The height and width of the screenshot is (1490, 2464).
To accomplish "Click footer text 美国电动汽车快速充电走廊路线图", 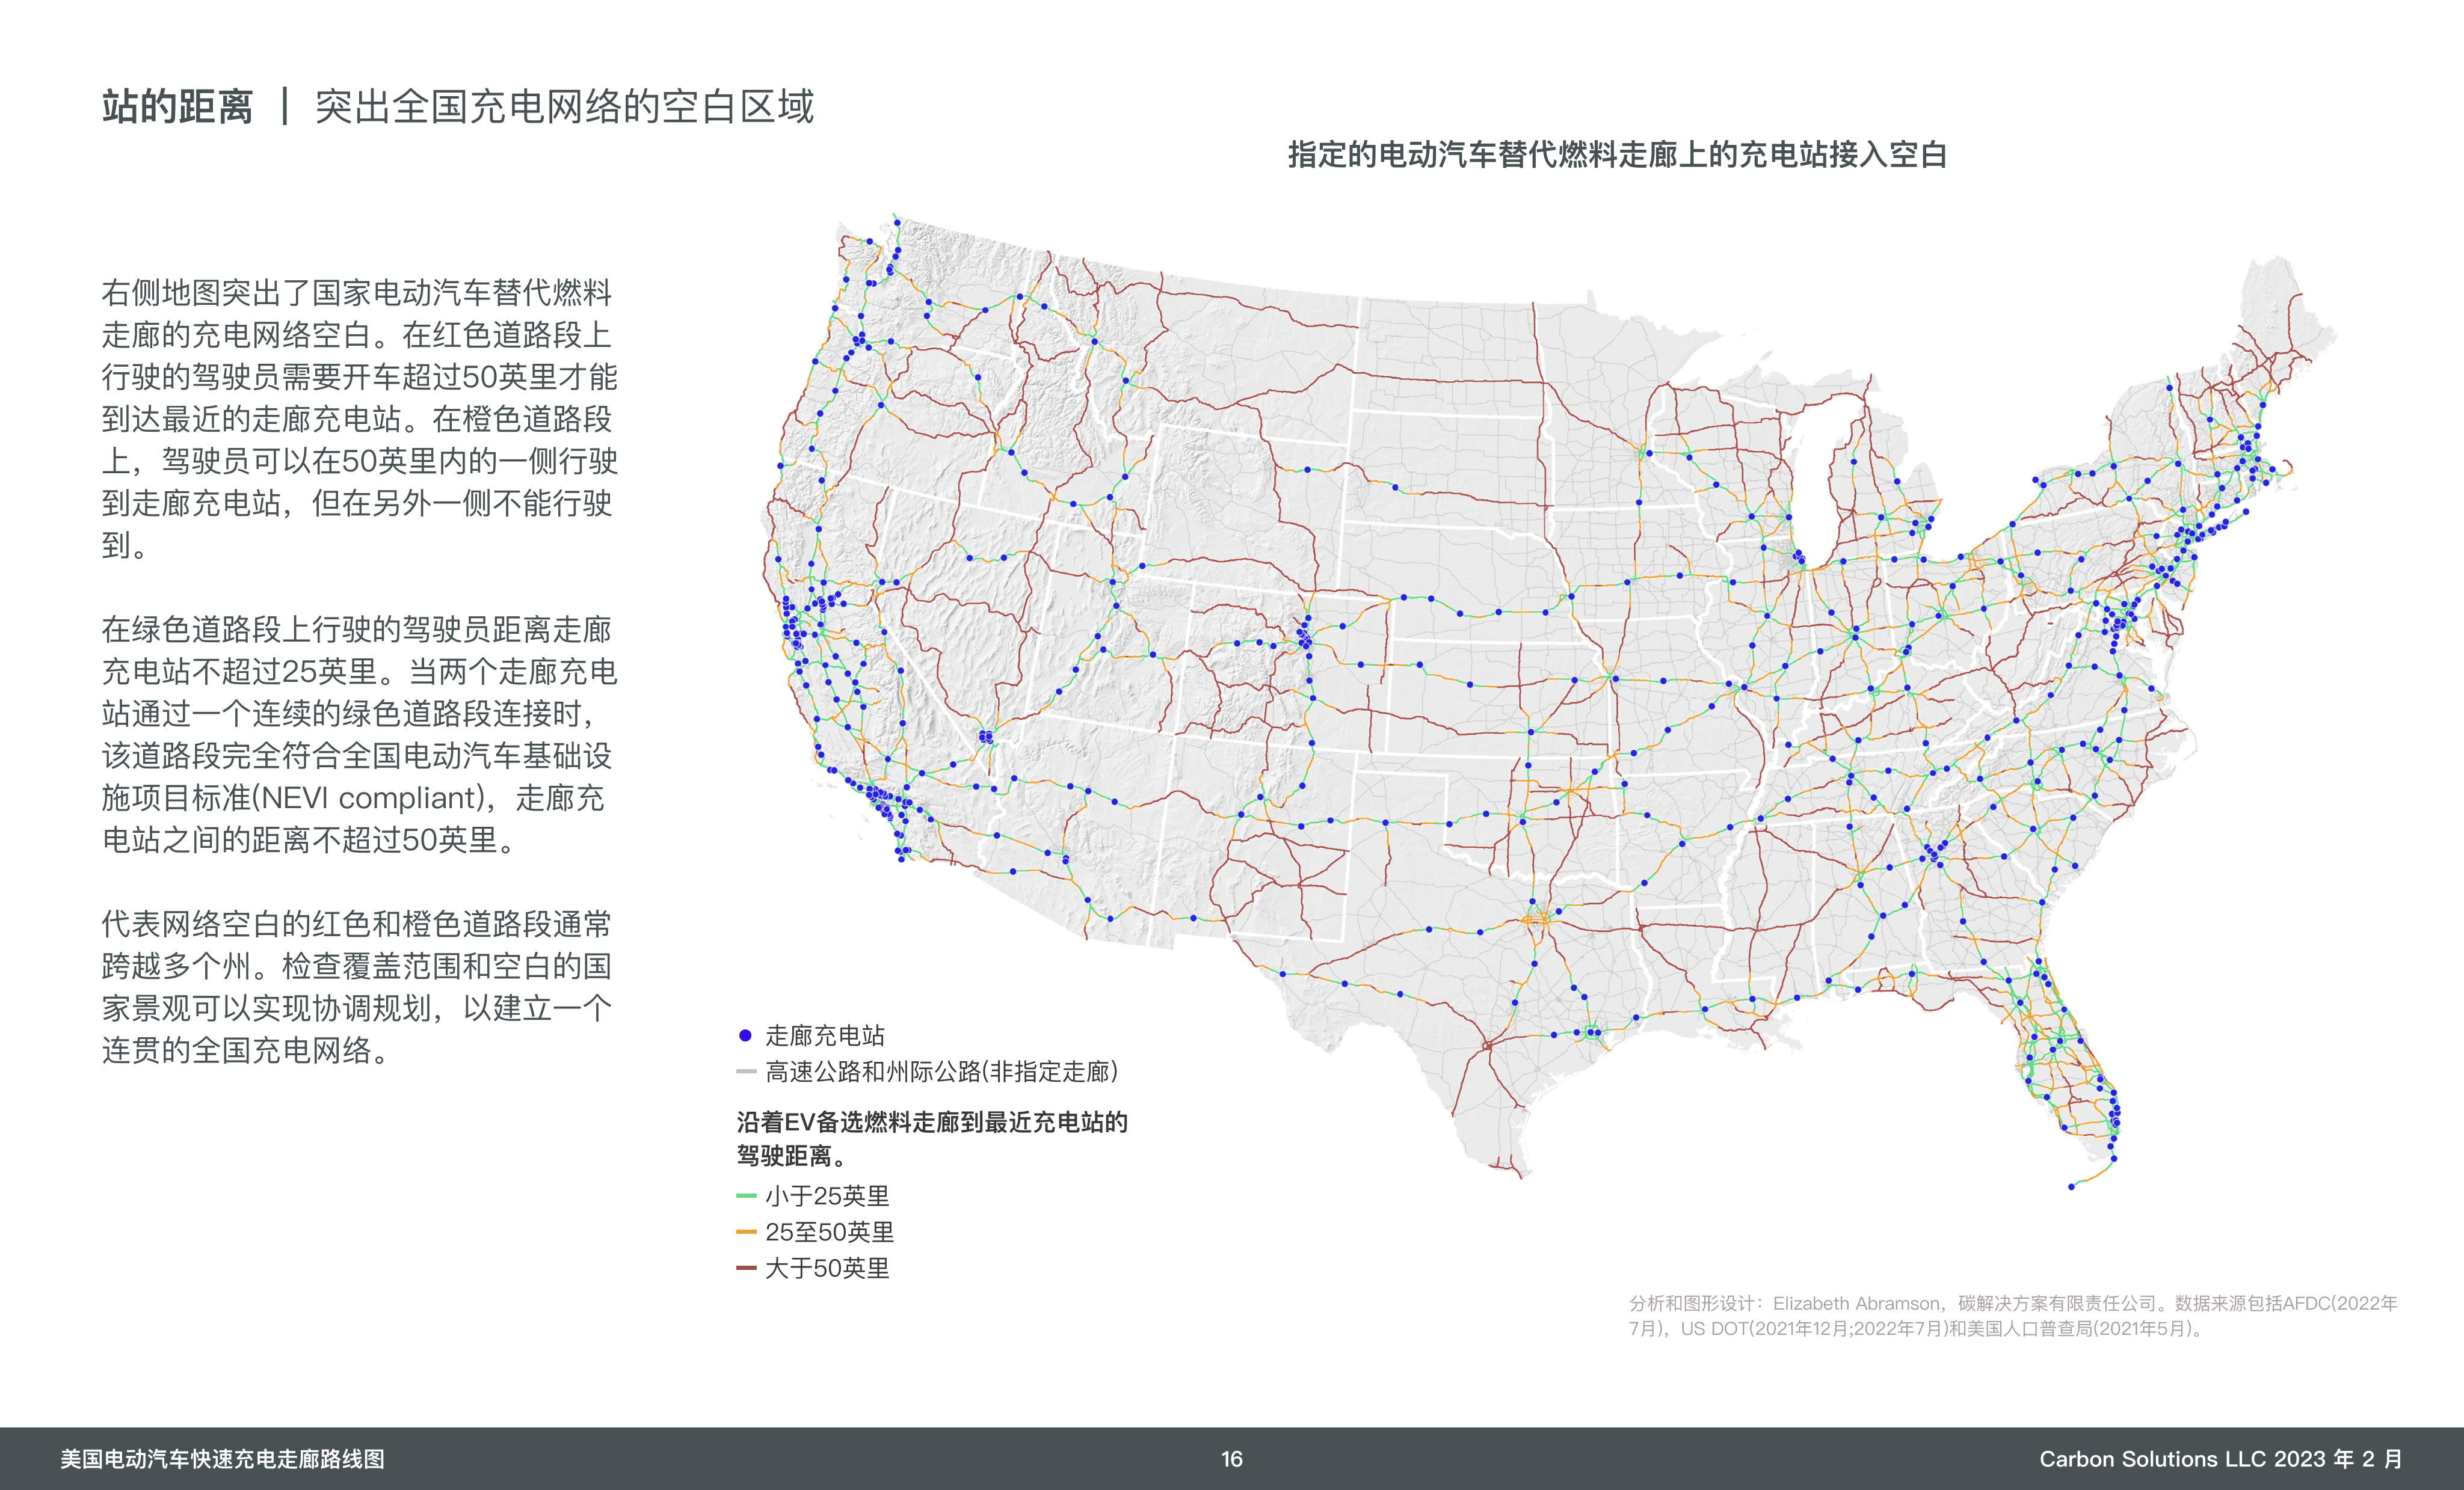I will (222, 1459).
